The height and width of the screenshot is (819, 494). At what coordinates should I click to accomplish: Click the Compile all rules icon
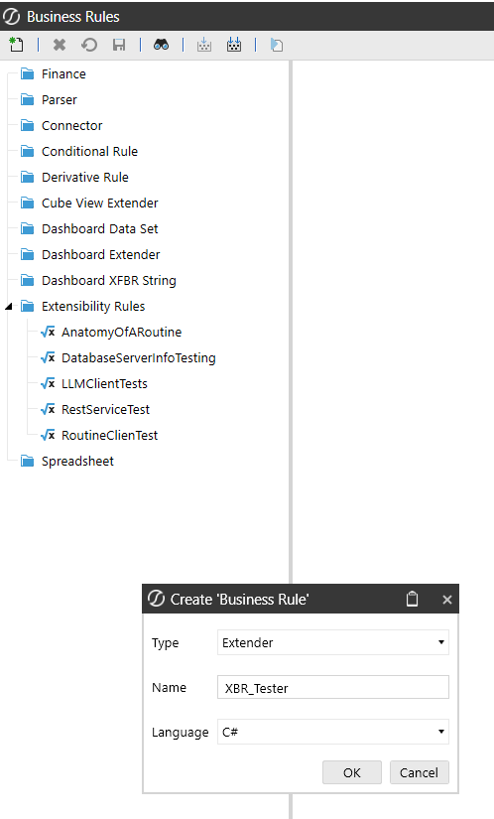(234, 45)
